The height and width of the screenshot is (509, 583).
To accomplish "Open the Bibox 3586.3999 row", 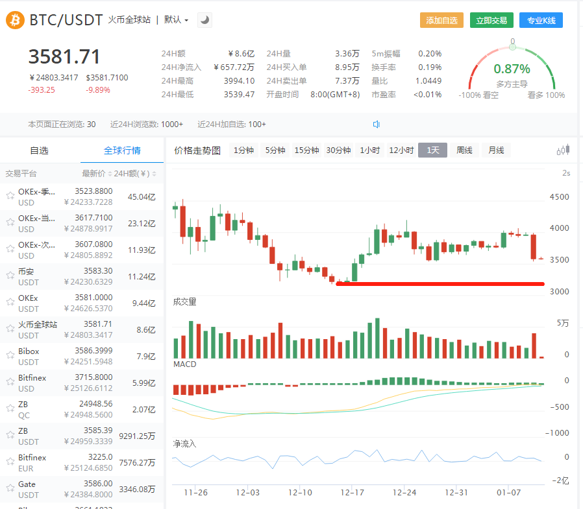I will [82, 356].
